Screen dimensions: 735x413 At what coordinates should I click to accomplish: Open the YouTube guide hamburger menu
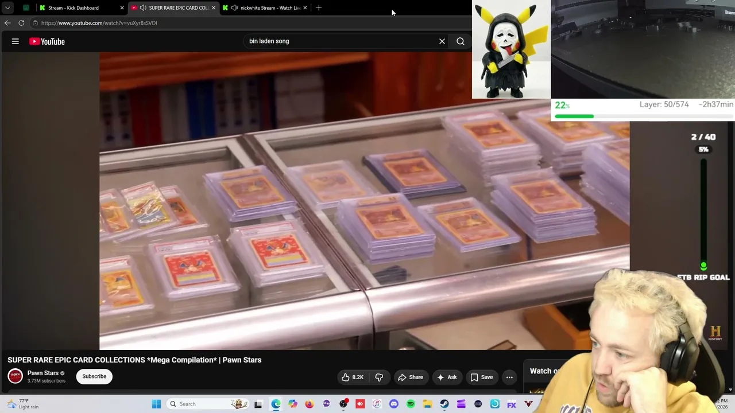pos(16,41)
